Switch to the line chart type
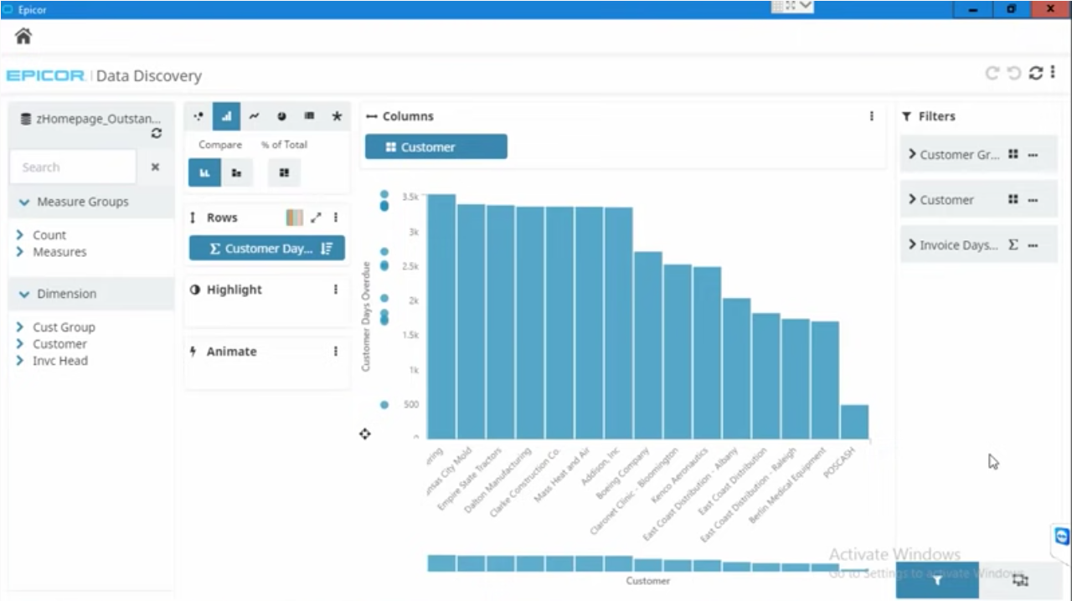The width and height of the screenshot is (1072, 601). [x=254, y=116]
